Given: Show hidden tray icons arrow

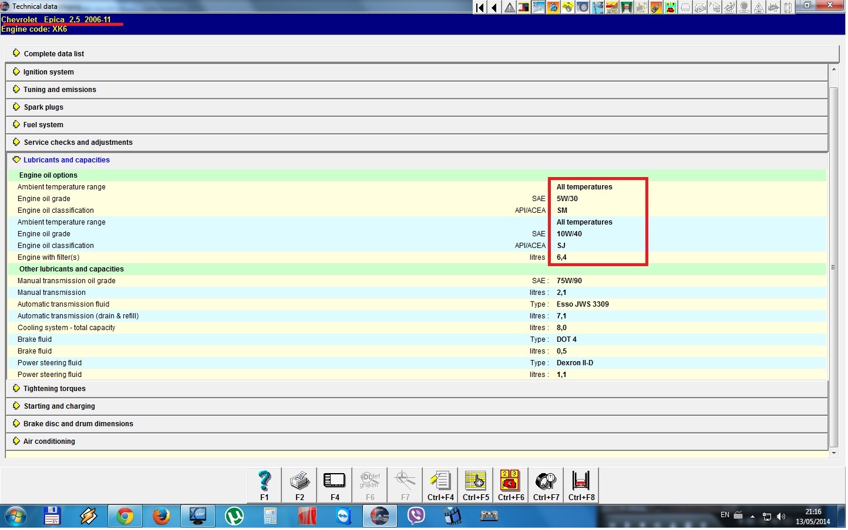Looking at the screenshot, I should (x=752, y=517).
